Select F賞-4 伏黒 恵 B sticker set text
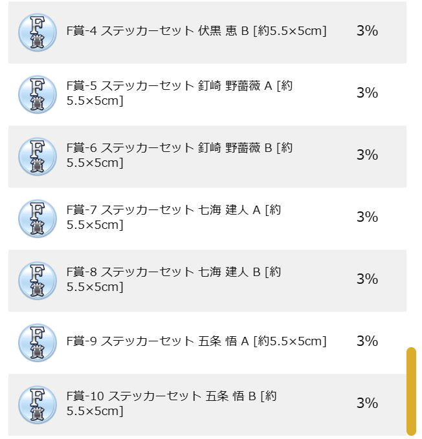This screenshot has height=439, width=422. [x=196, y=31]
